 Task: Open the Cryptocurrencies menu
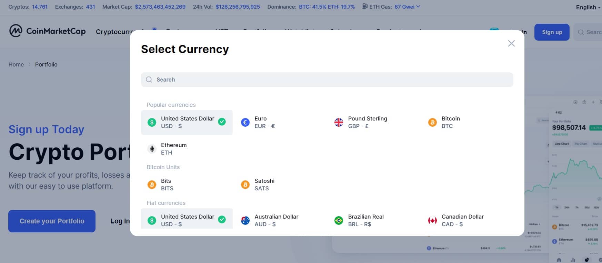click(x=114, y=32)
